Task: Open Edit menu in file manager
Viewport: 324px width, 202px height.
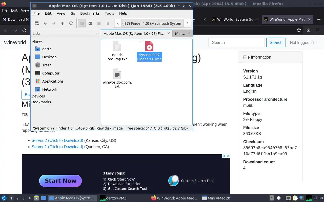Action: (48, 13)
